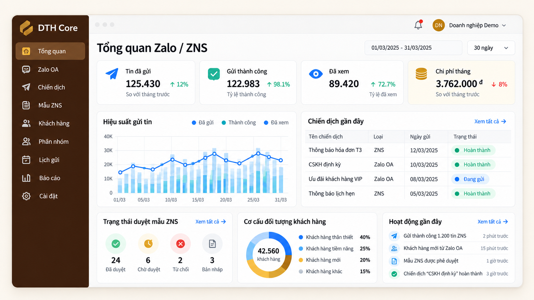Click Xem tất cả in Chiến dịch gần đây

coord(490,121)
